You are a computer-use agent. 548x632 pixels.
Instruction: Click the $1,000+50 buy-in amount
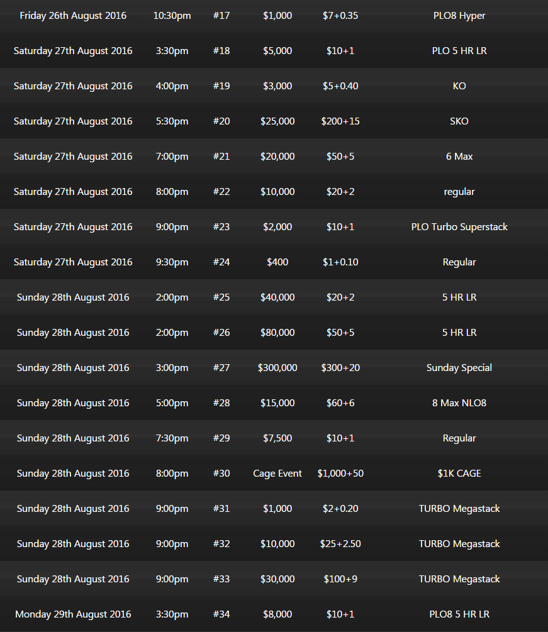[340, 474]
